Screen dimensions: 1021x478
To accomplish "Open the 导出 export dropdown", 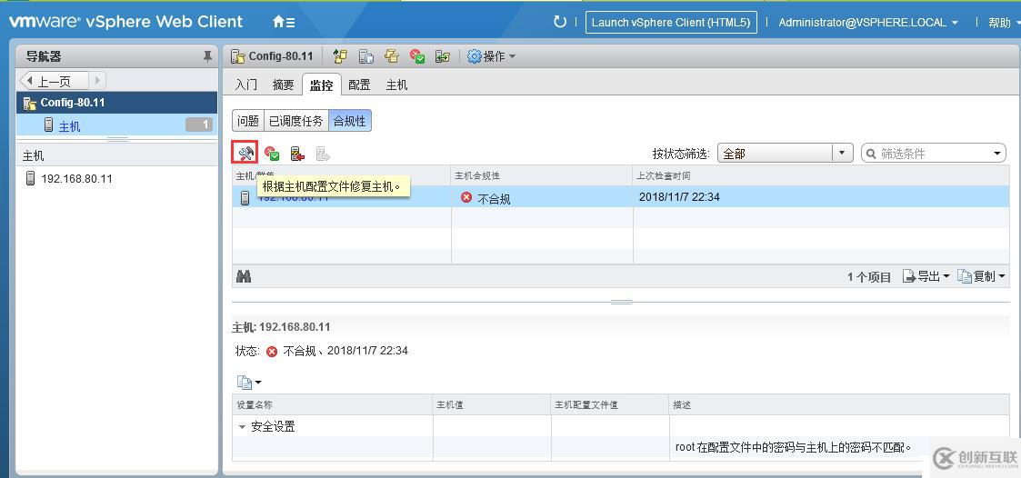I will coord(926,277).
